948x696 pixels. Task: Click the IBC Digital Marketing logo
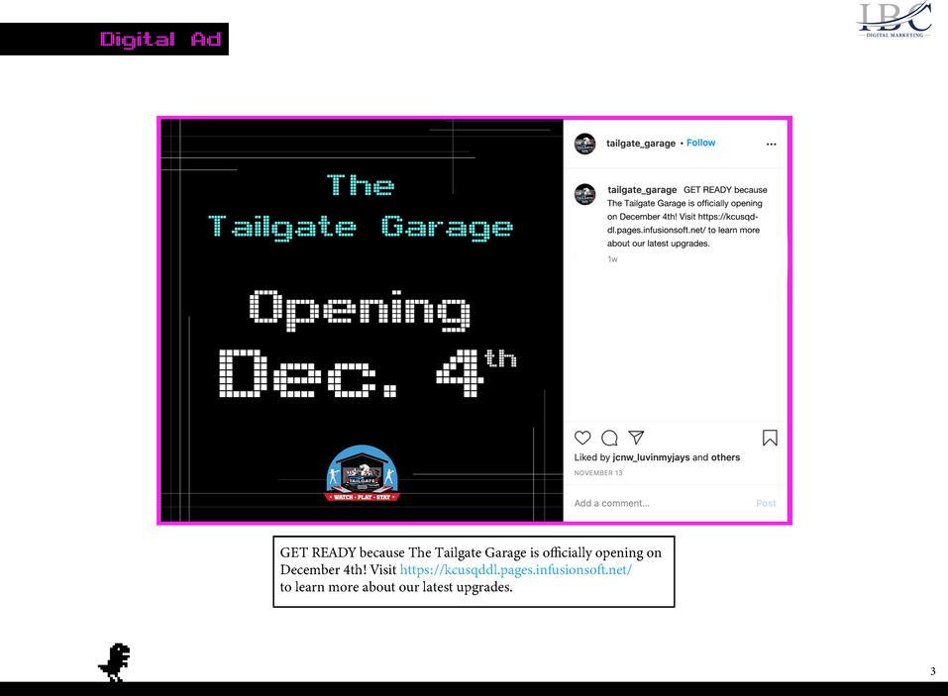pos(895,20)
